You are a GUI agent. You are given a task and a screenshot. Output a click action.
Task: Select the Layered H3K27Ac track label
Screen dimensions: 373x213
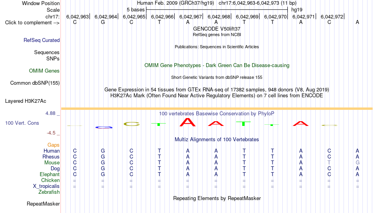pos(26,101)
